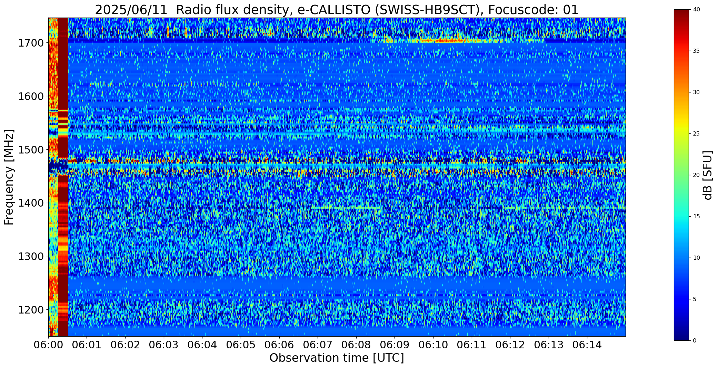This screenshot has height=368, width=718.
Task: Click the 1700 frequency tick label
Action: (31, 43)
